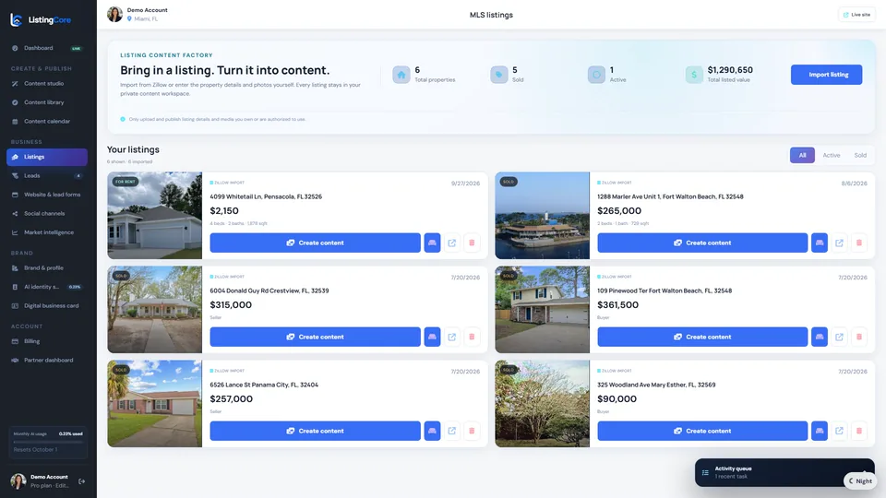This screenshot has height=498, width=886.
Task: Open Billing in the sidebar
Action: [x=47, y=341]
